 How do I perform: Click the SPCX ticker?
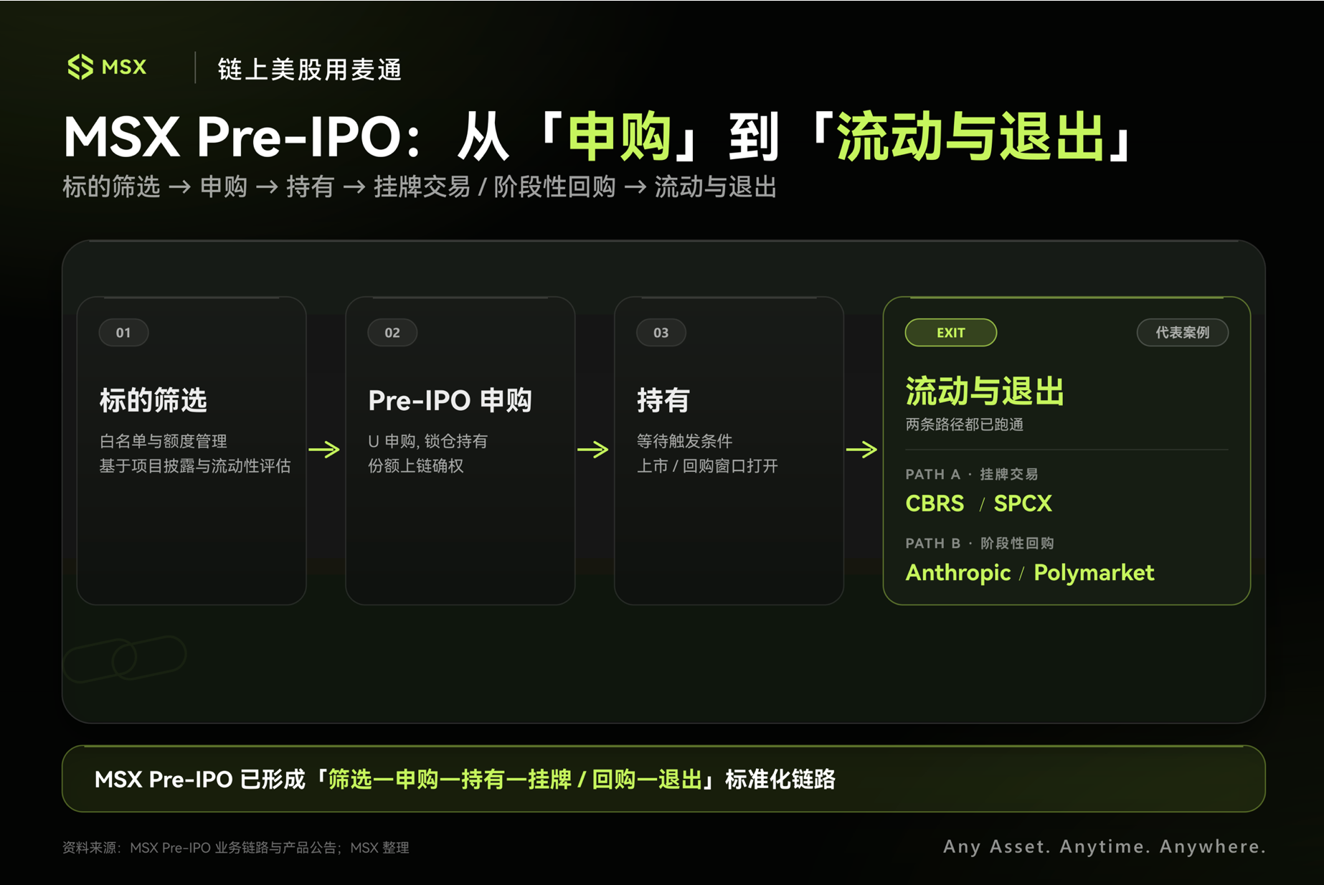pyautogui.click(x=1023, y=503)
